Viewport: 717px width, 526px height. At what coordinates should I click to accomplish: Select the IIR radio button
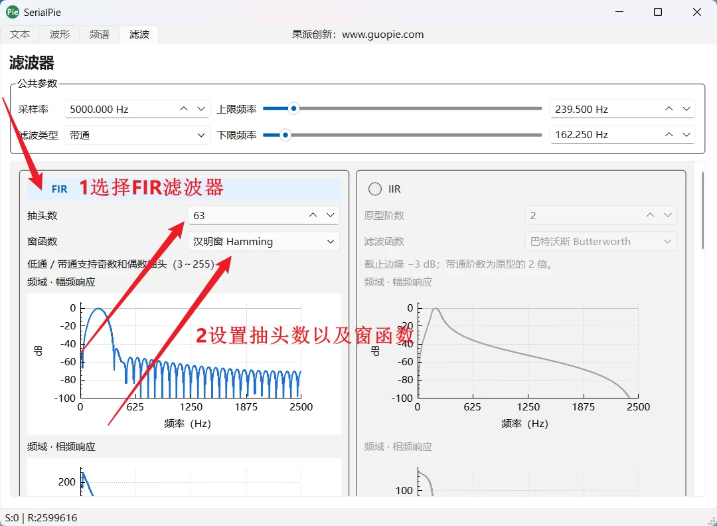[x=375, y=189]
